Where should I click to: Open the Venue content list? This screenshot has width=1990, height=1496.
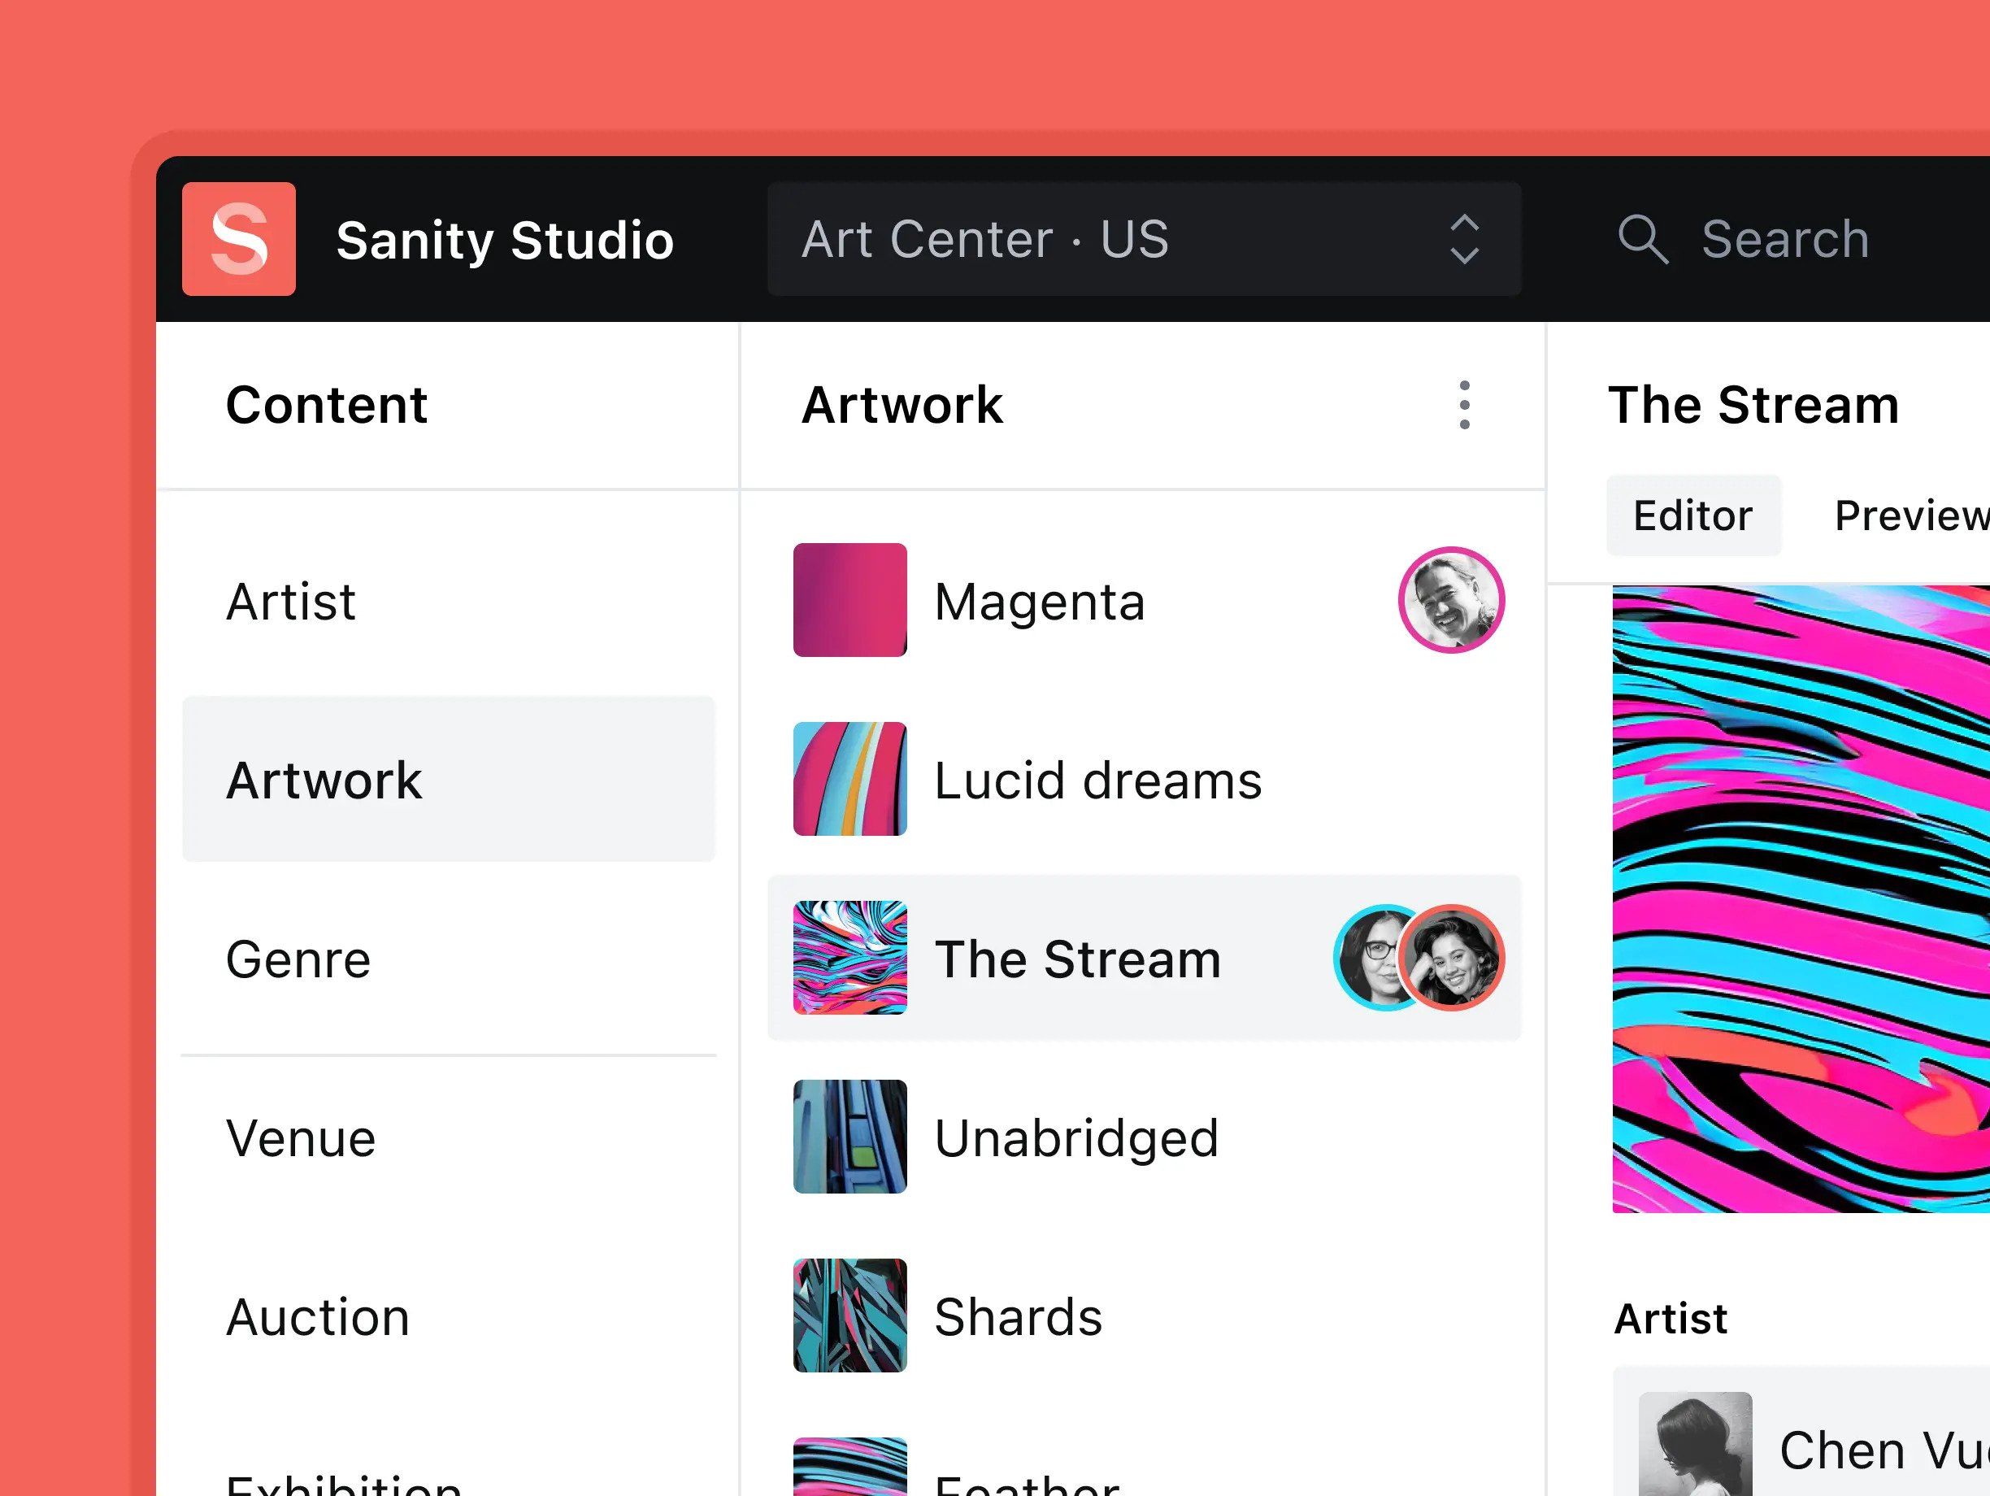pyautogui.click(x=302, y=1134)
